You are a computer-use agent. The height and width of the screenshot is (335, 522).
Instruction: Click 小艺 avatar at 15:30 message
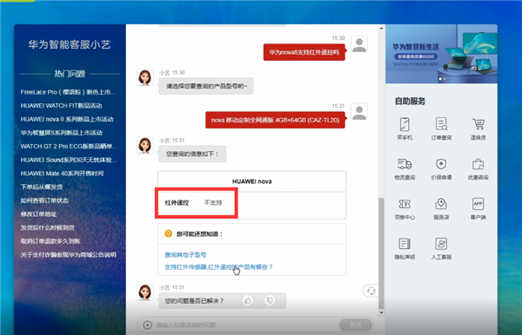pos(144,78)
